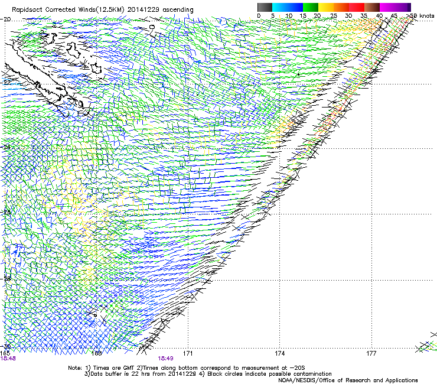Click the note line '3)Data buffer is 22 hrs'

(208, 374)
